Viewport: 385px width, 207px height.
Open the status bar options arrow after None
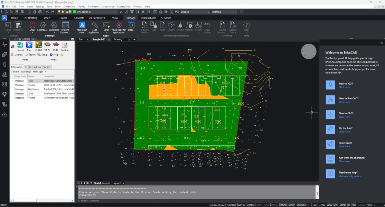pyautogui.click(x=375, y=205)
